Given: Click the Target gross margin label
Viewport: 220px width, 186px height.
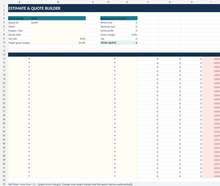Looking at the screenshot, I should point(19,43).
